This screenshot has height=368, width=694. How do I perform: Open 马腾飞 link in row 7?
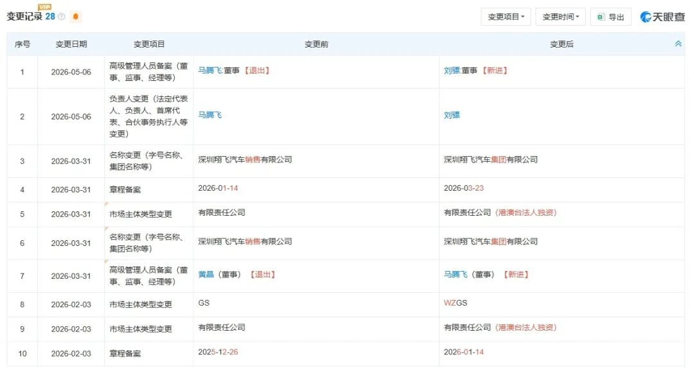coord(456,275)
